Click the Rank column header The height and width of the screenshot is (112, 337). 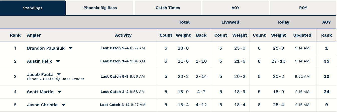(15, 35)
